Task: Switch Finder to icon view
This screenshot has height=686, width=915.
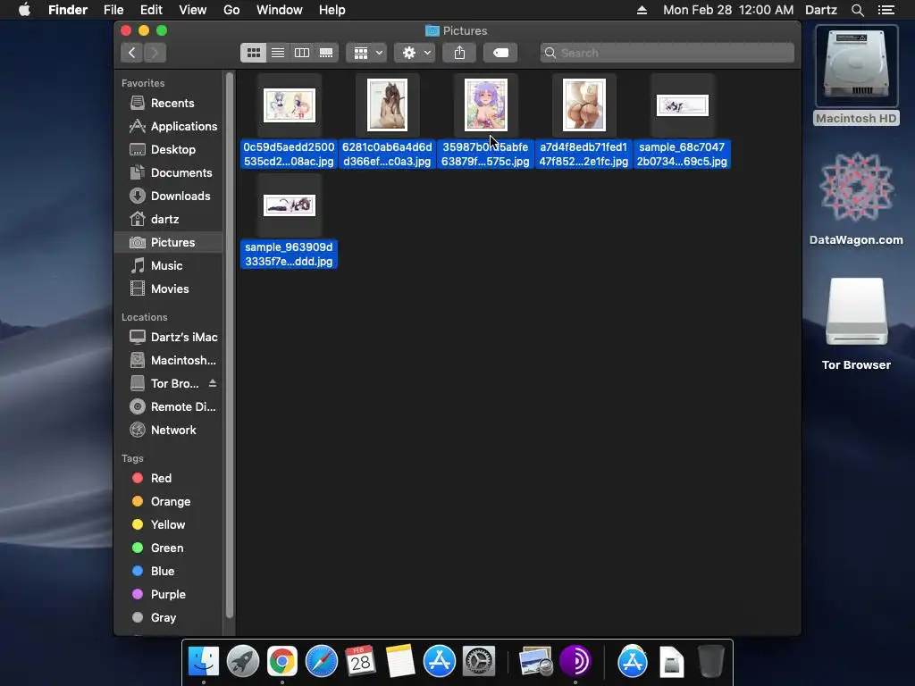Action: (x=253, y=53)
